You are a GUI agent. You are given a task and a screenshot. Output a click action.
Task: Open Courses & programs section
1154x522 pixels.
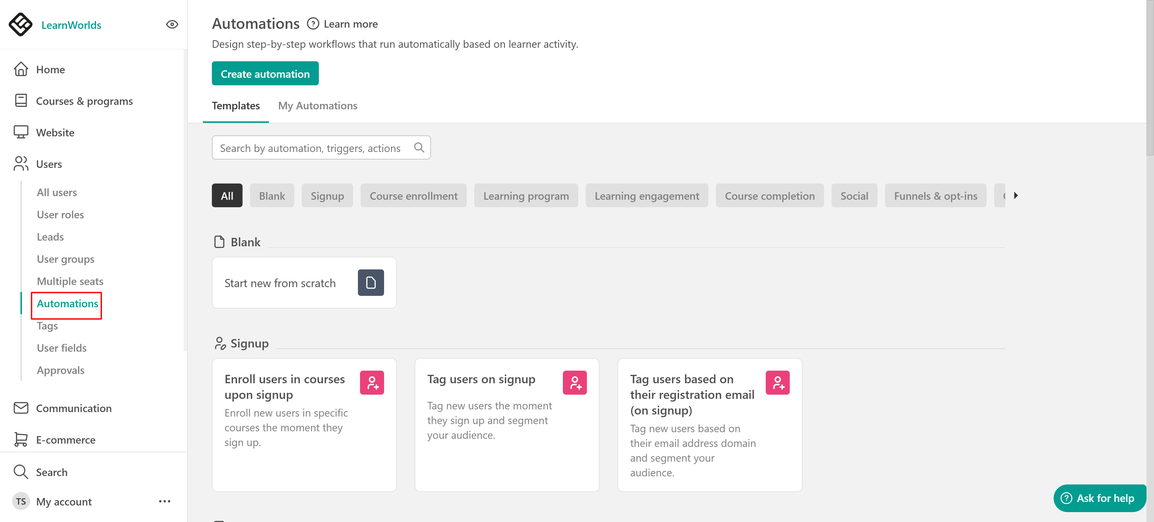84,101
